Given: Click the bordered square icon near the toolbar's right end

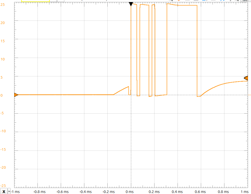Looking at the screenshot, I should (x=244, y=1).
